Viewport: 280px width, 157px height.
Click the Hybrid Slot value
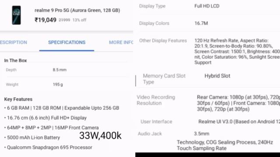tap(217, 76)
